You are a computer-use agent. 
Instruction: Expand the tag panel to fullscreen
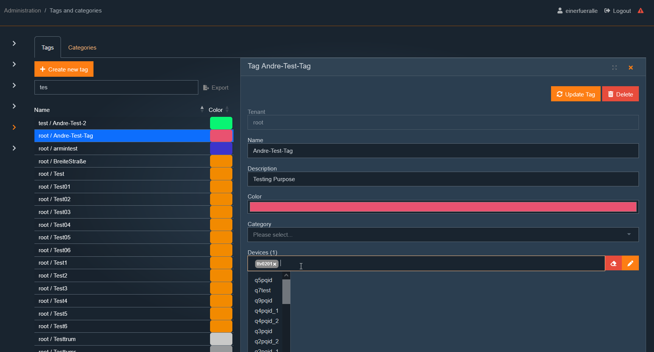tap(614, 68)
